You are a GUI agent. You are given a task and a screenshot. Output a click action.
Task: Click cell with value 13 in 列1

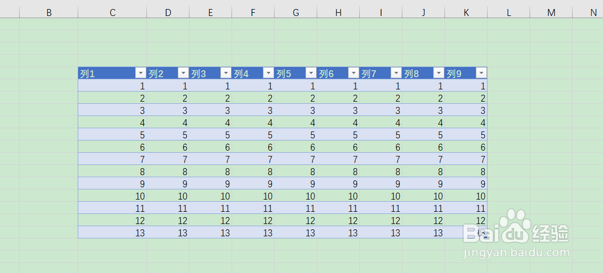click(112, 233)
